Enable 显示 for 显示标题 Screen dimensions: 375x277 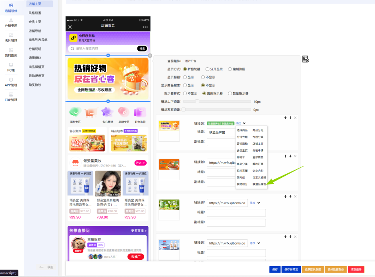[x=188, y=77]
